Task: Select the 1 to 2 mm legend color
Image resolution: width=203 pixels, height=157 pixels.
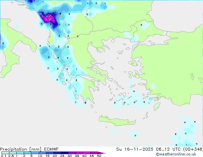Action: [20, 153]
